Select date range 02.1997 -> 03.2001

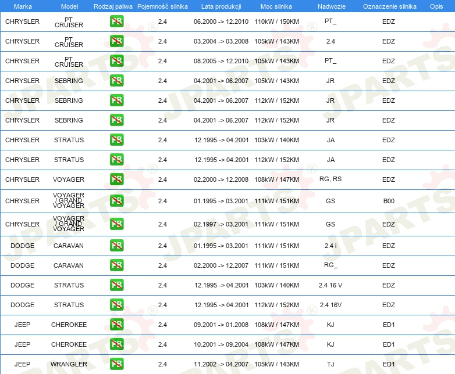pyautogui.click(x=221, y=224)
